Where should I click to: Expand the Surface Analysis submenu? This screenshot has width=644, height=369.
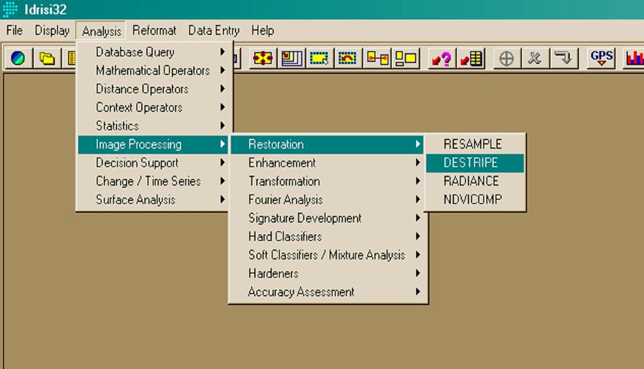[153, 200]
